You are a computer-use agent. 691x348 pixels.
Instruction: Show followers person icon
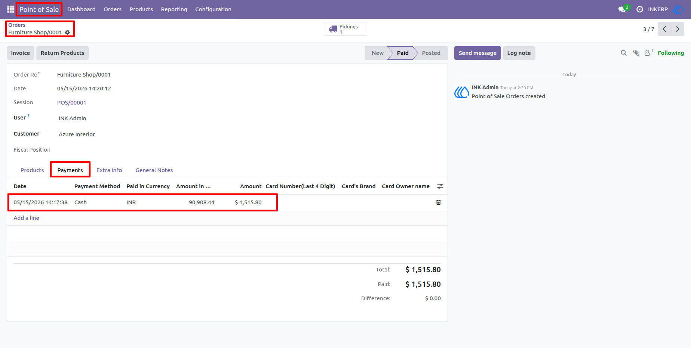649,53
